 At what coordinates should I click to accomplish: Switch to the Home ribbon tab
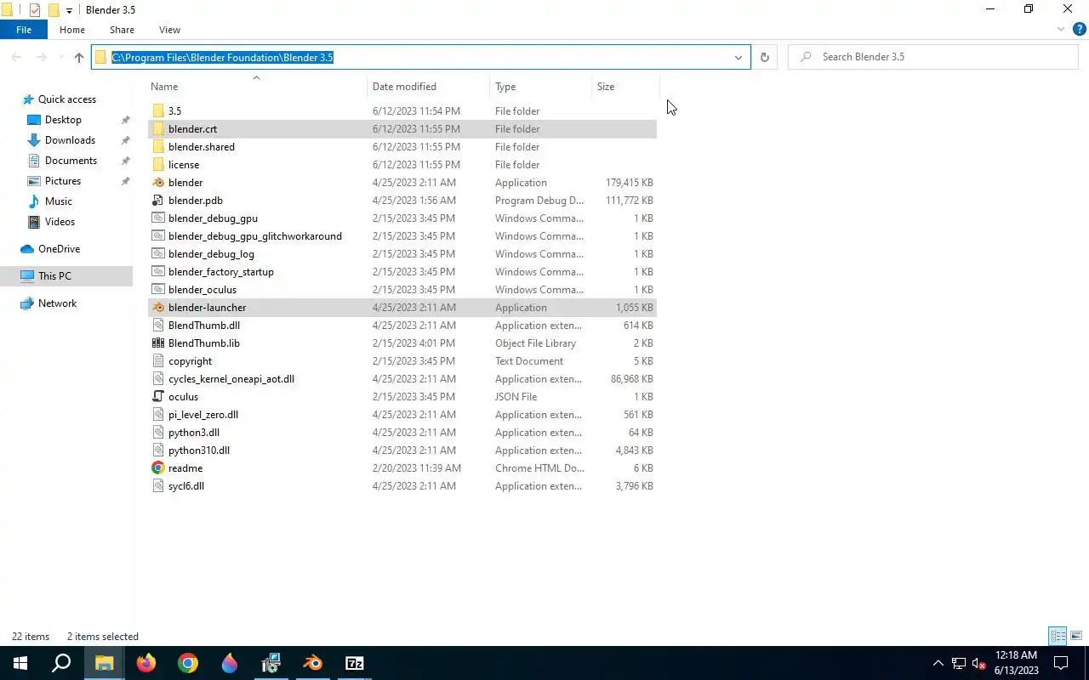72,30
